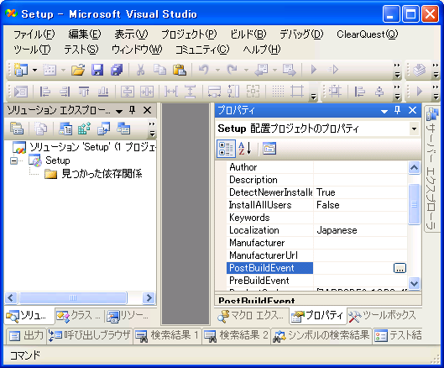This screenshot has width=444, height=368.
Task: Open the ビルド(B) menu
Action: click(x=248, y=34)
